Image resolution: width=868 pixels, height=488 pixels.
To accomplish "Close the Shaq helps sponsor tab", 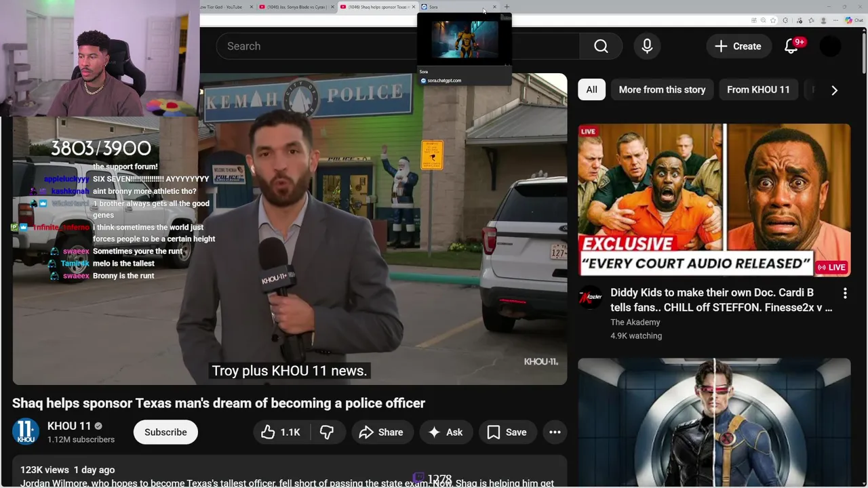I will tap(413, 7).
